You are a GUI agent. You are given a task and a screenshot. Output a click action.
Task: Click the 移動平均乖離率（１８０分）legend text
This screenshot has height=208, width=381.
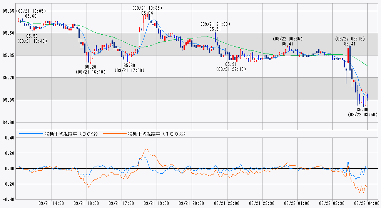click(157, 134)
